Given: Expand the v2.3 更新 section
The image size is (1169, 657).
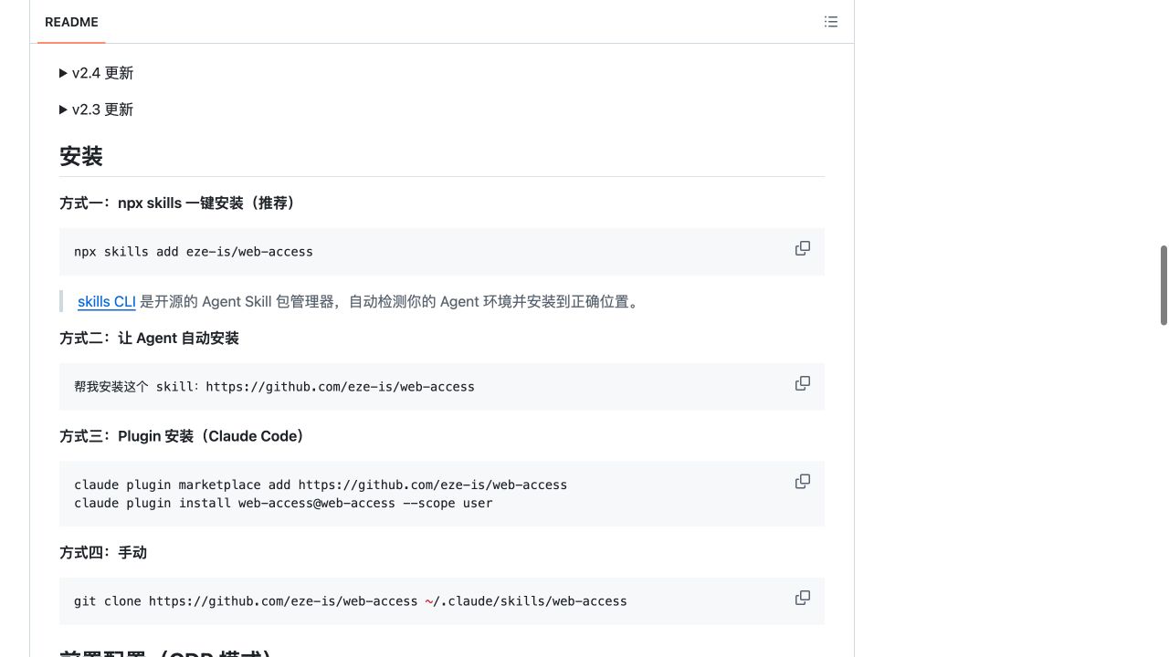Looking at the screenshot, I should tap(96, 109).
